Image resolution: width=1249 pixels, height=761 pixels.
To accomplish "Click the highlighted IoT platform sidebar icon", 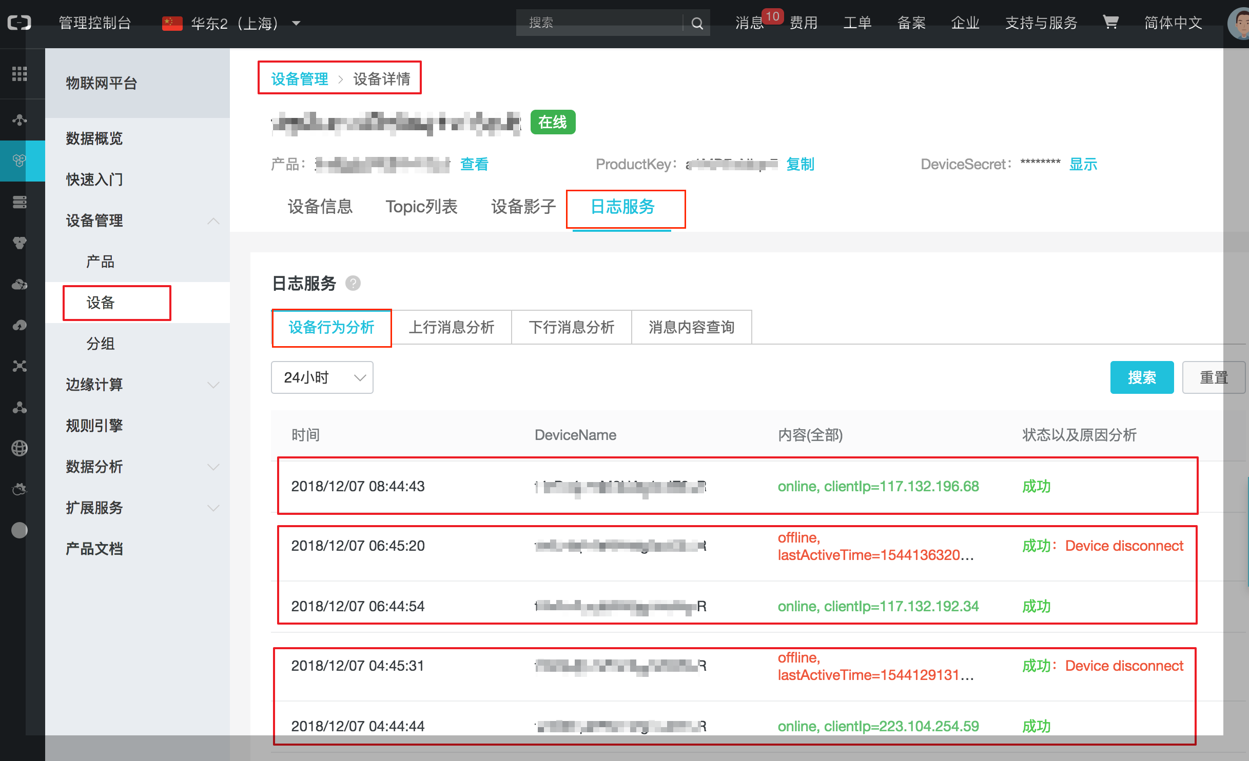I will (x=19, y=161).
